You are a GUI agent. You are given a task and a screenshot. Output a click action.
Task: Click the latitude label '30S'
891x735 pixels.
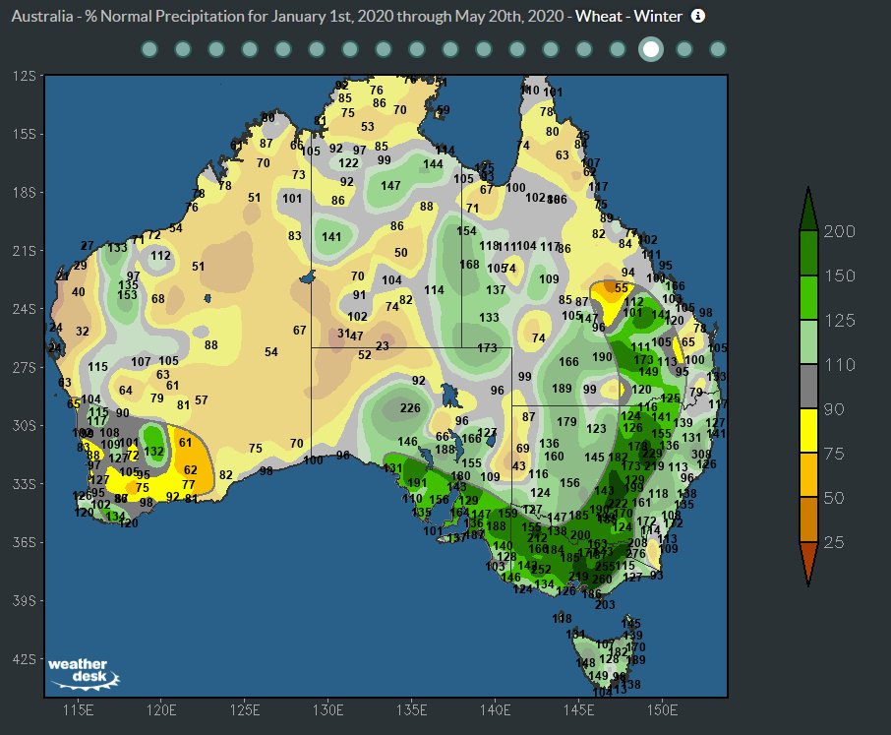[25, 425]
